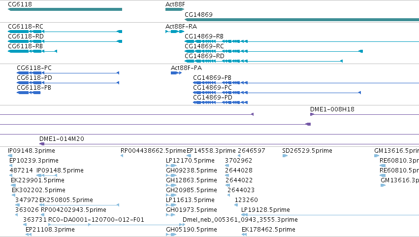Click the EK178462.5prime label

pos(268,230)
